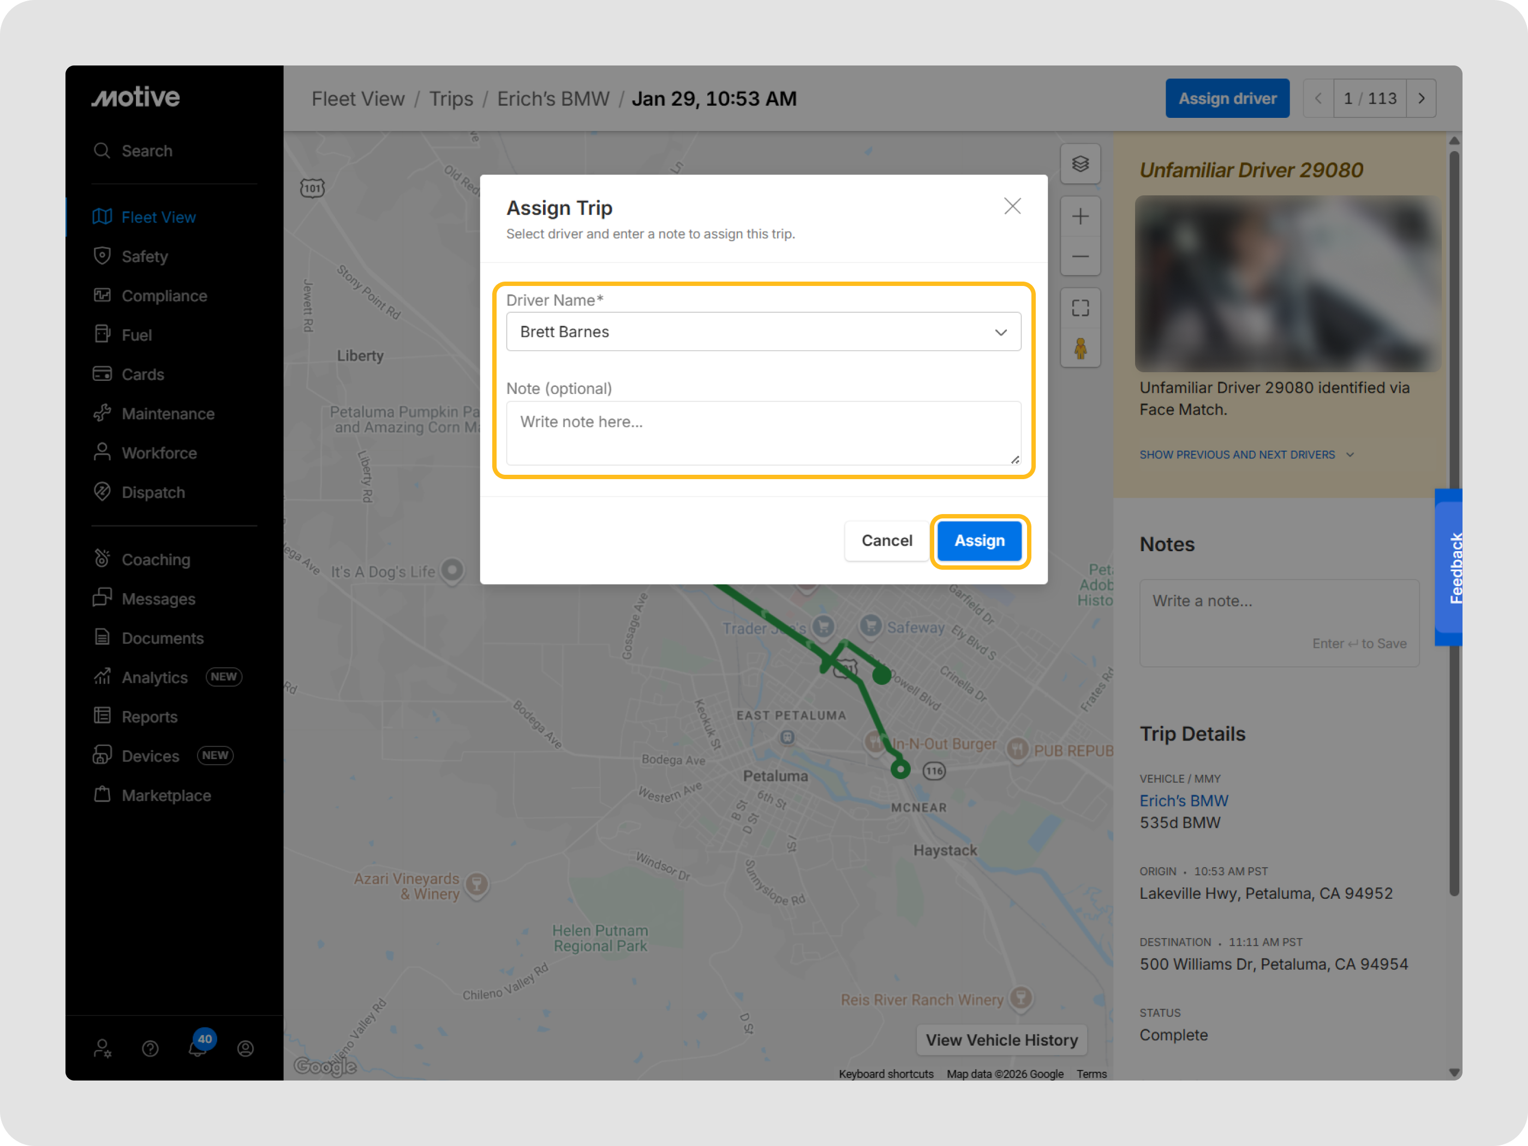1528x1146 pixels.
Task: Cancel the trip assignment
Action: pyautogui.click(x=886, y=541)
